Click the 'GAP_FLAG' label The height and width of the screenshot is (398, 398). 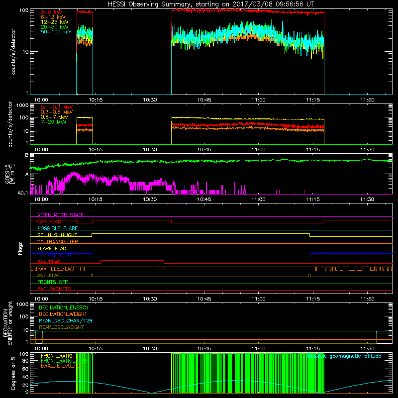click(49, 221)
